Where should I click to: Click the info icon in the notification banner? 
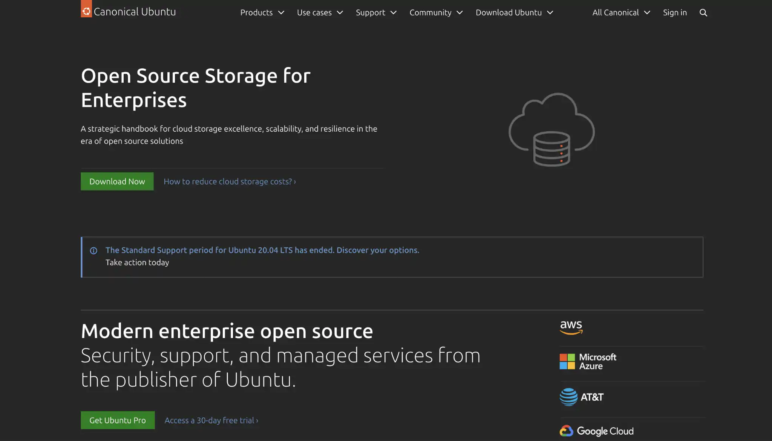point(93,250)
